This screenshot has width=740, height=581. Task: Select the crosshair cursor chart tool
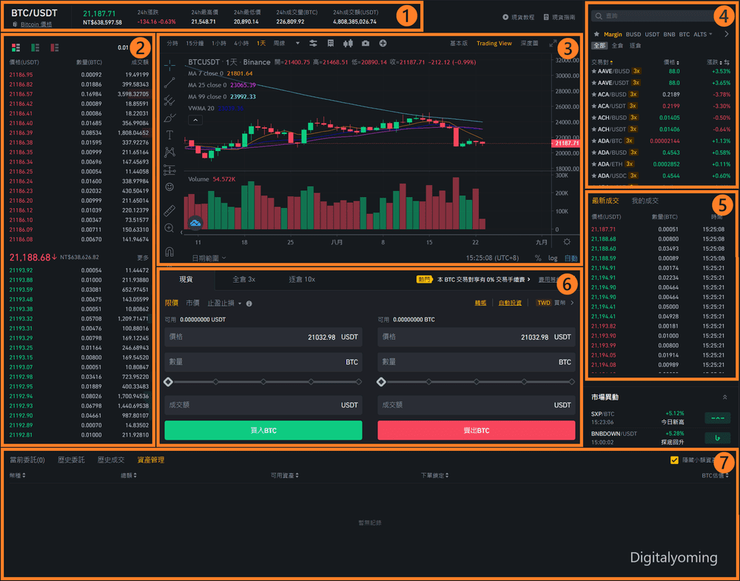(x=169, y=65)
